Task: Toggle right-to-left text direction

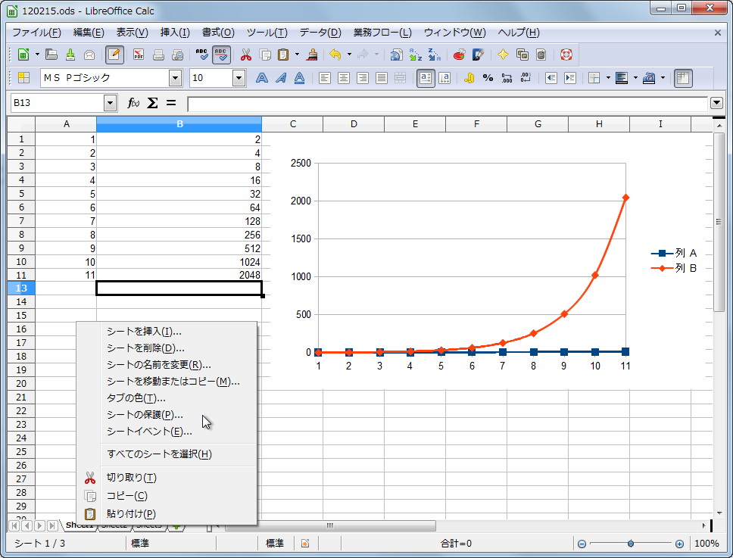Action: [x=444, y=77]
